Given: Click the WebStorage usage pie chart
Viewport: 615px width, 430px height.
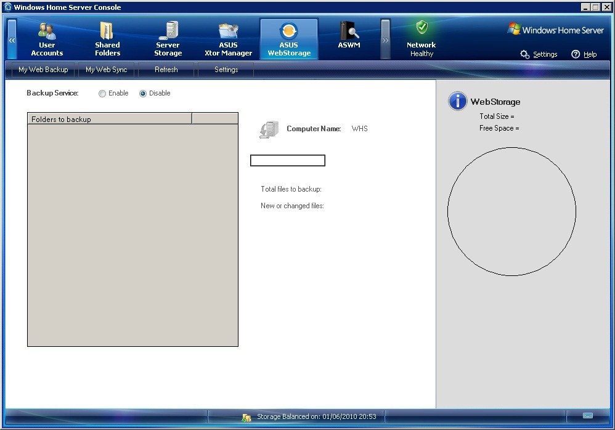Looking at the screenshot, I should (x=512, y=212).
